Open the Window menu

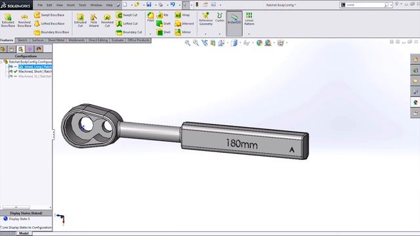click(96, 5)
